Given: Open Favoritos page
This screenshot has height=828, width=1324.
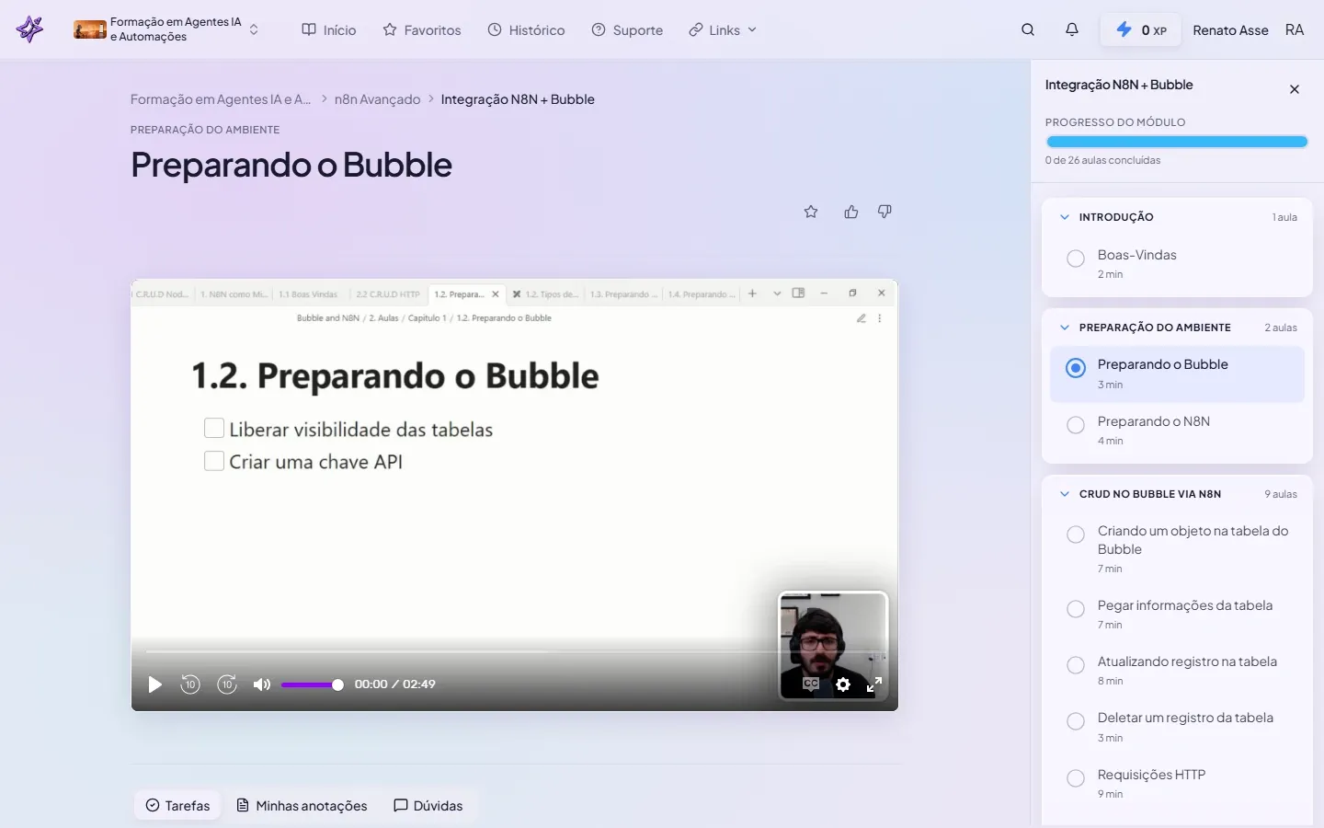Looking at the screenshot, I should (422, 29).
